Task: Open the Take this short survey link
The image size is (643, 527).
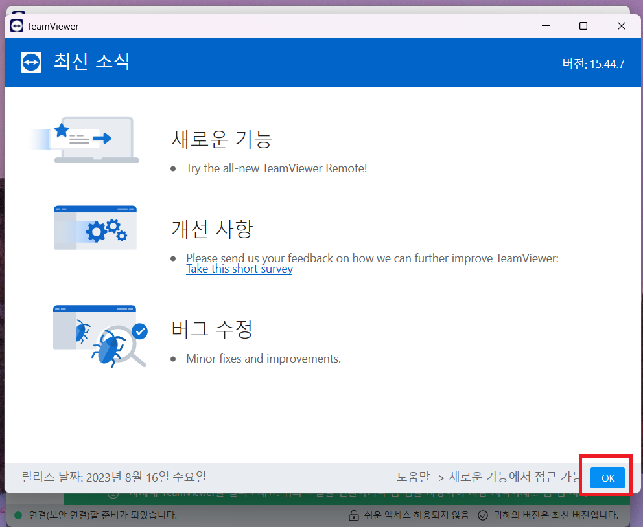Action: tap(239, 269)
